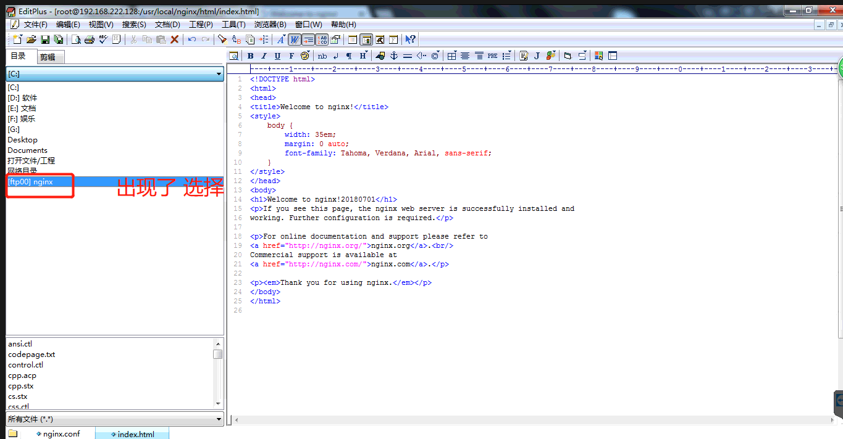This screenshot has width=843, height=439.
Task: Open the 帮助(H) menu
Action: pyautogui.click(x=343, y=25)
